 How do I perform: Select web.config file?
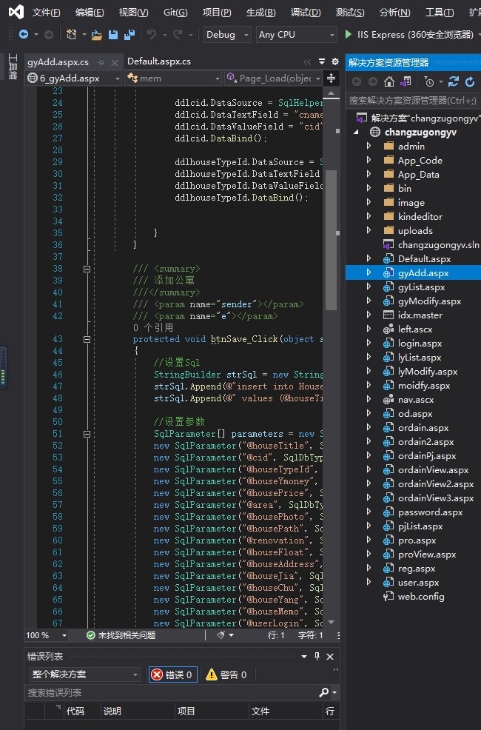coord(420,597)
